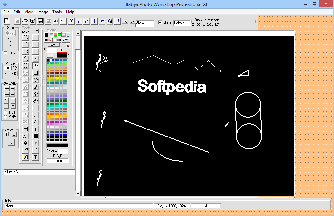Click vertical scrollbar down arrow
The width and height of the screenshot is (334, 216).
tap(78, 194)
